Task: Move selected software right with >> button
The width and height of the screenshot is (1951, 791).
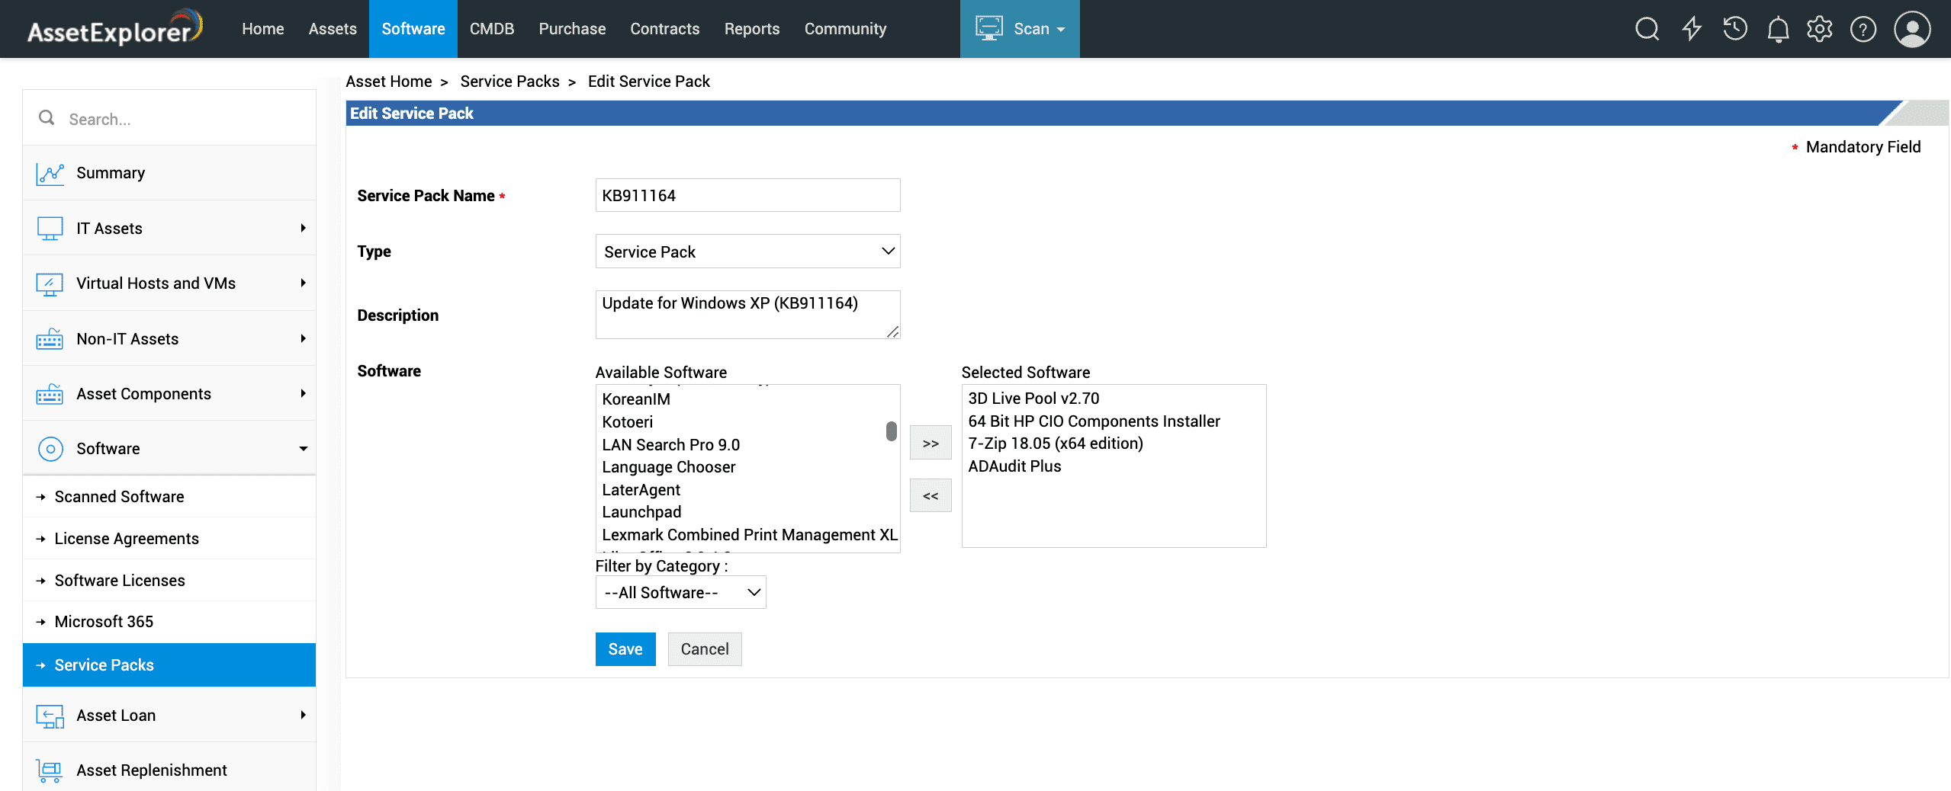Action: coord(930,443)
